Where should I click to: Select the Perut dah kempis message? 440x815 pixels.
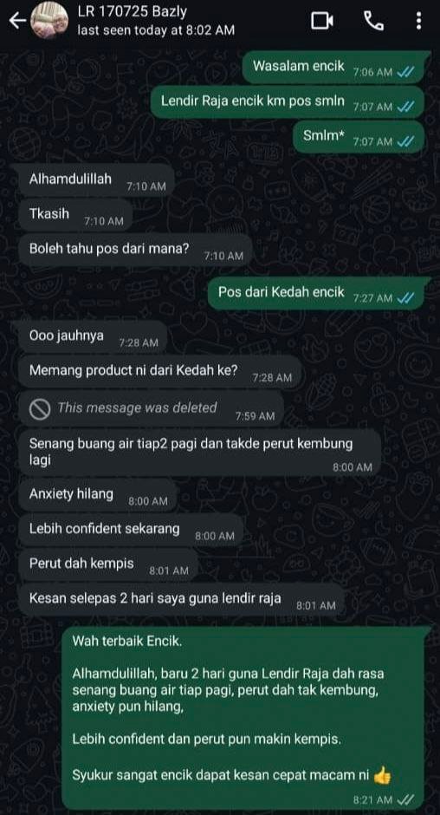coord(108,564)
